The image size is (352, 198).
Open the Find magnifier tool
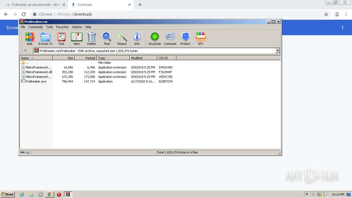[x=107, y=38]
